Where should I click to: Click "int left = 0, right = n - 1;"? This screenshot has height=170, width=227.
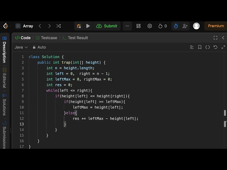[x=78, y=74]
